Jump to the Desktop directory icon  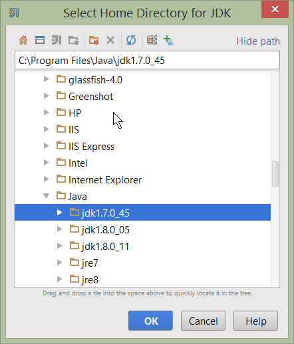[x=40, y=41]
